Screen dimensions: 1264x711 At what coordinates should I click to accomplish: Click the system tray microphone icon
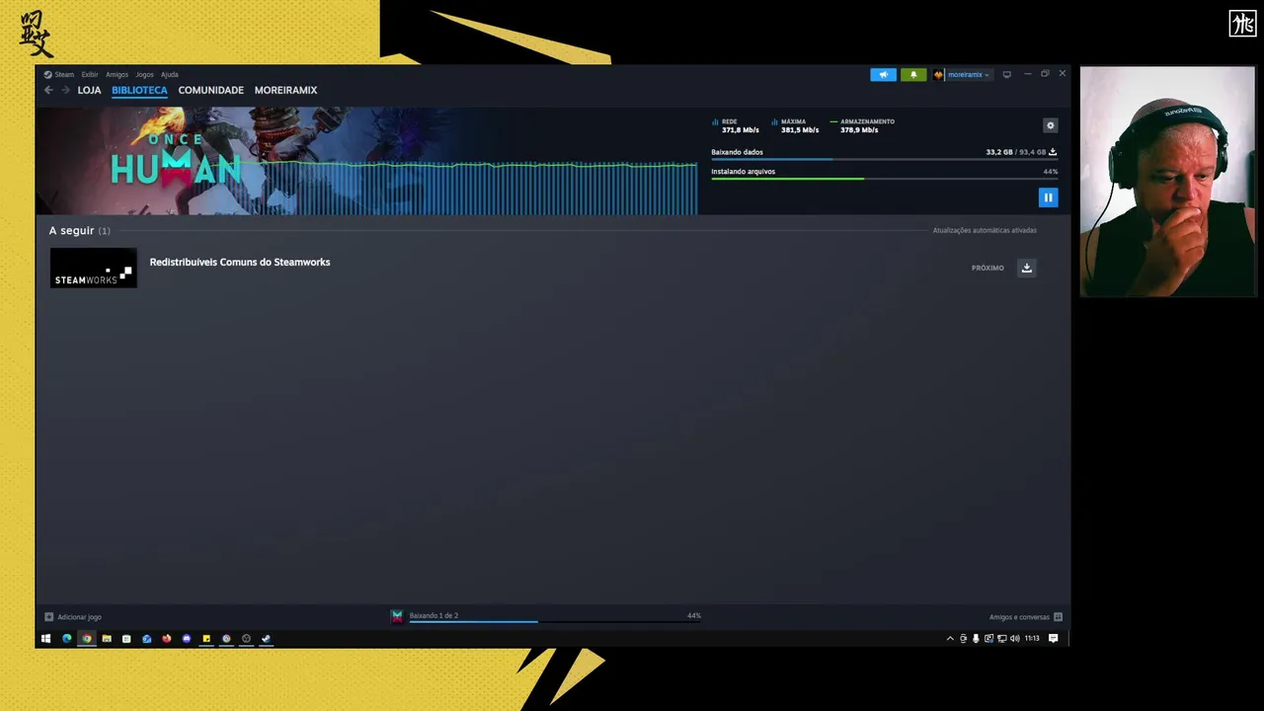pyautogui.click(x=976, y=639)
